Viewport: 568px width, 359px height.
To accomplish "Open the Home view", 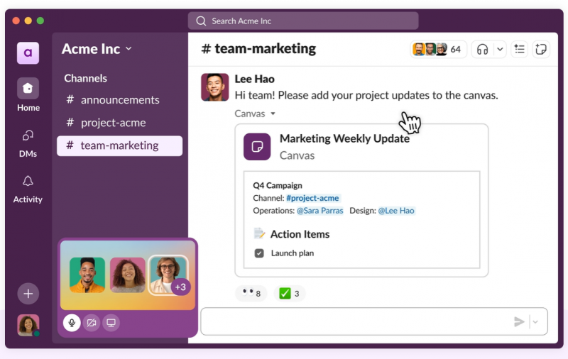I will click(x=28, y=95).
